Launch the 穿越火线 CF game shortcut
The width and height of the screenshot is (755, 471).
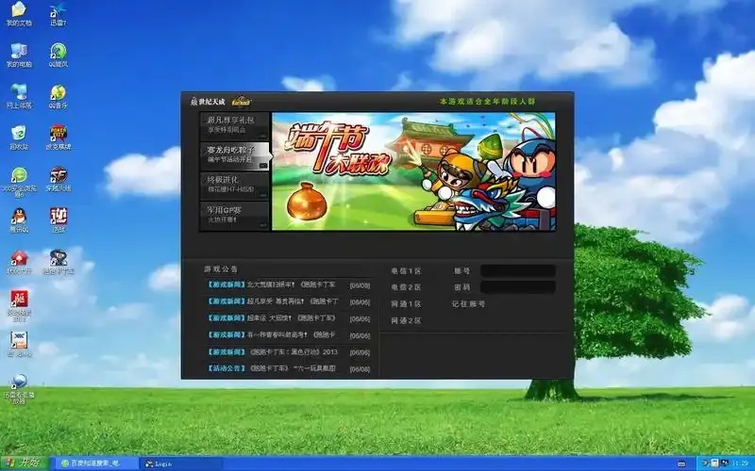tap(59, 179)
